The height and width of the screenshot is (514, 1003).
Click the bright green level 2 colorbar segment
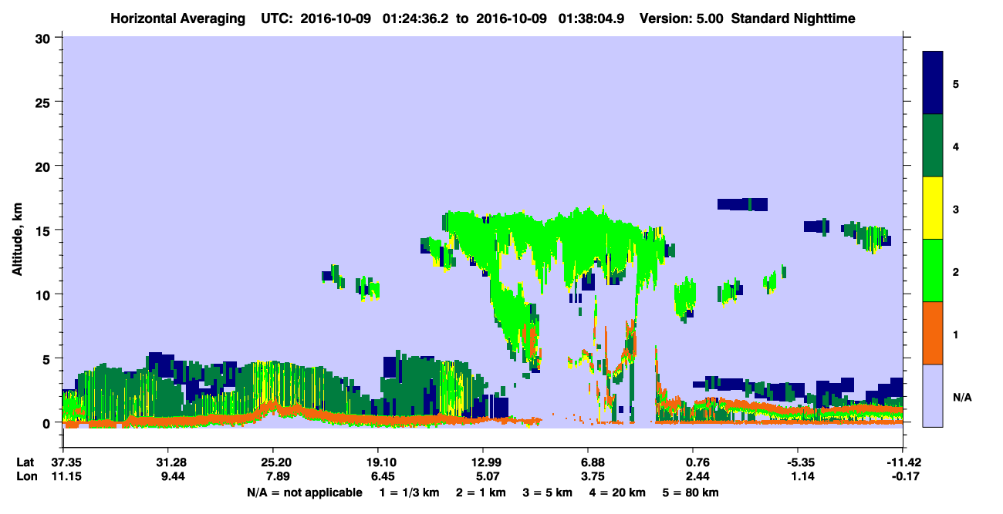(933, 270)
